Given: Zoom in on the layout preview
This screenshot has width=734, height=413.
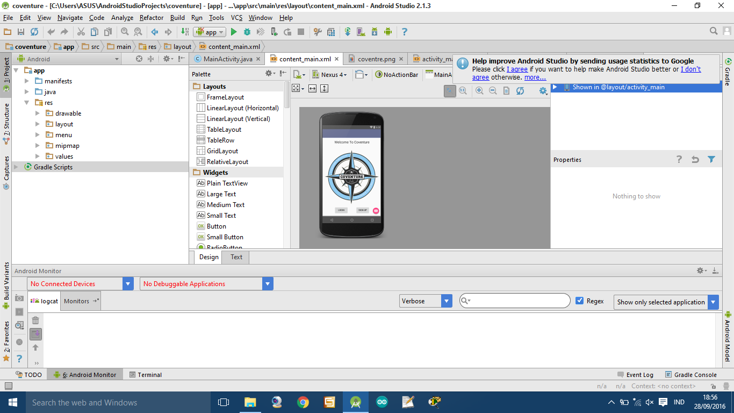Looking at the screenshot, I should tap(480, 91).
